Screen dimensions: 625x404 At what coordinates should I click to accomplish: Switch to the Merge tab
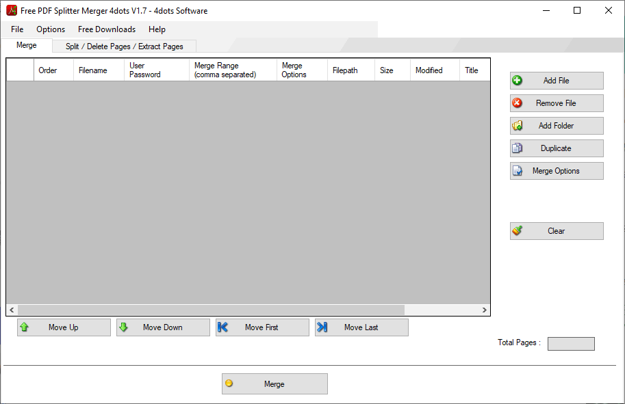tap(26, 45)
